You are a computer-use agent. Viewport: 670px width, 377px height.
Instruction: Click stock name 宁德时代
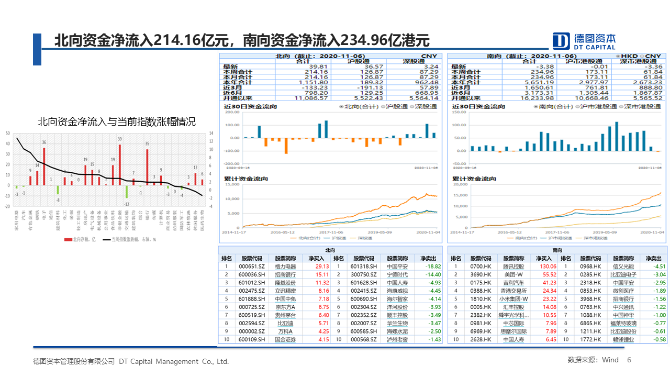pos(397,274)
